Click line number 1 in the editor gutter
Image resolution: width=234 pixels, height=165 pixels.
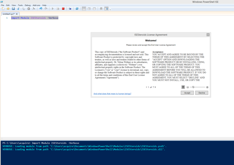[x=7, y=18]
